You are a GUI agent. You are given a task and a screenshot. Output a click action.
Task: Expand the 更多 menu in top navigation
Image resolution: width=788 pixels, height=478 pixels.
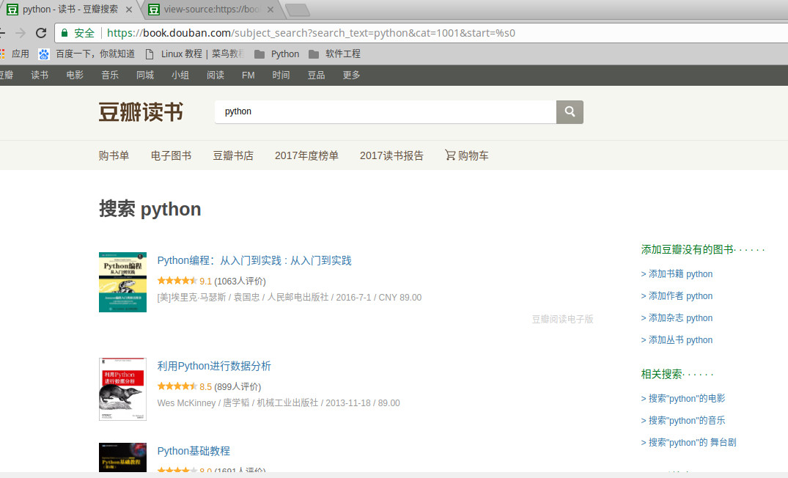[x=351, y=75]
